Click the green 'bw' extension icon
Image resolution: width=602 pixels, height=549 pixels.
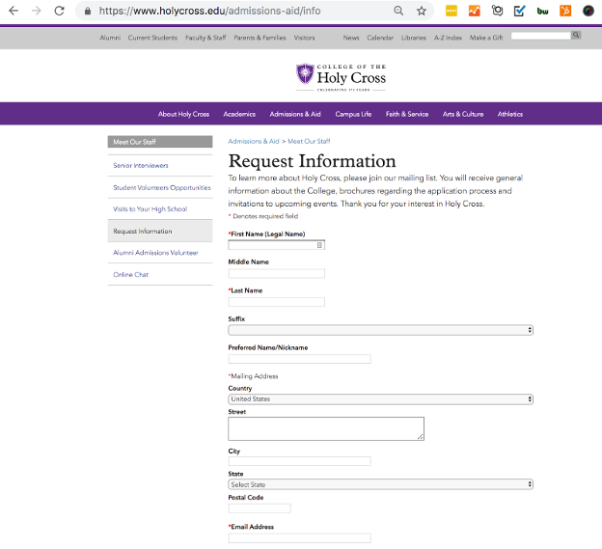tap(542, 12)
